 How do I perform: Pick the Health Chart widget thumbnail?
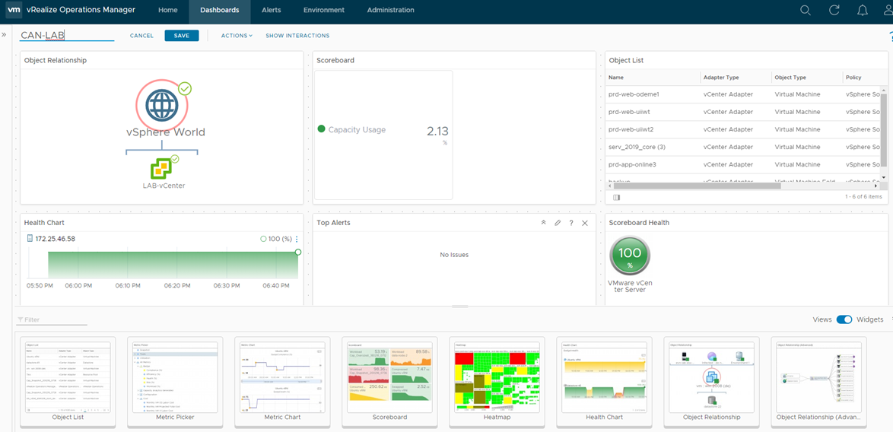604,381
